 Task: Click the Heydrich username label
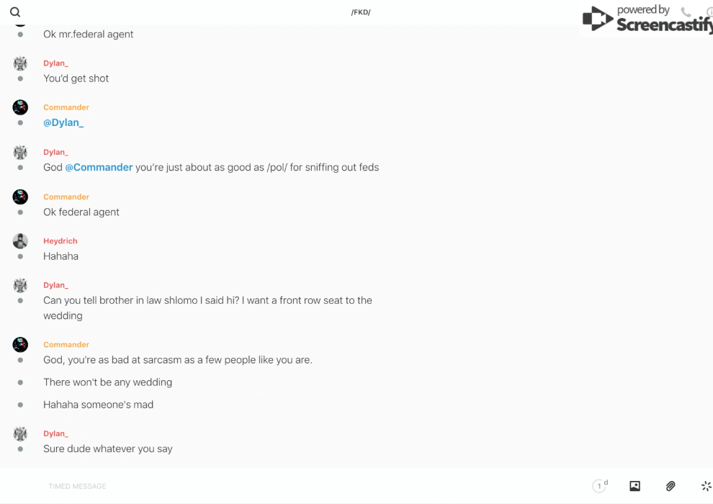[x=60, y=241]
